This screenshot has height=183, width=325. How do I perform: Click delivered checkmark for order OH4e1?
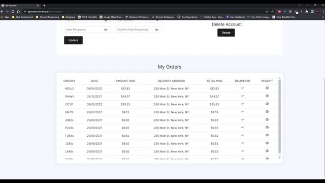pyautogui.click(x=242, y=96)
